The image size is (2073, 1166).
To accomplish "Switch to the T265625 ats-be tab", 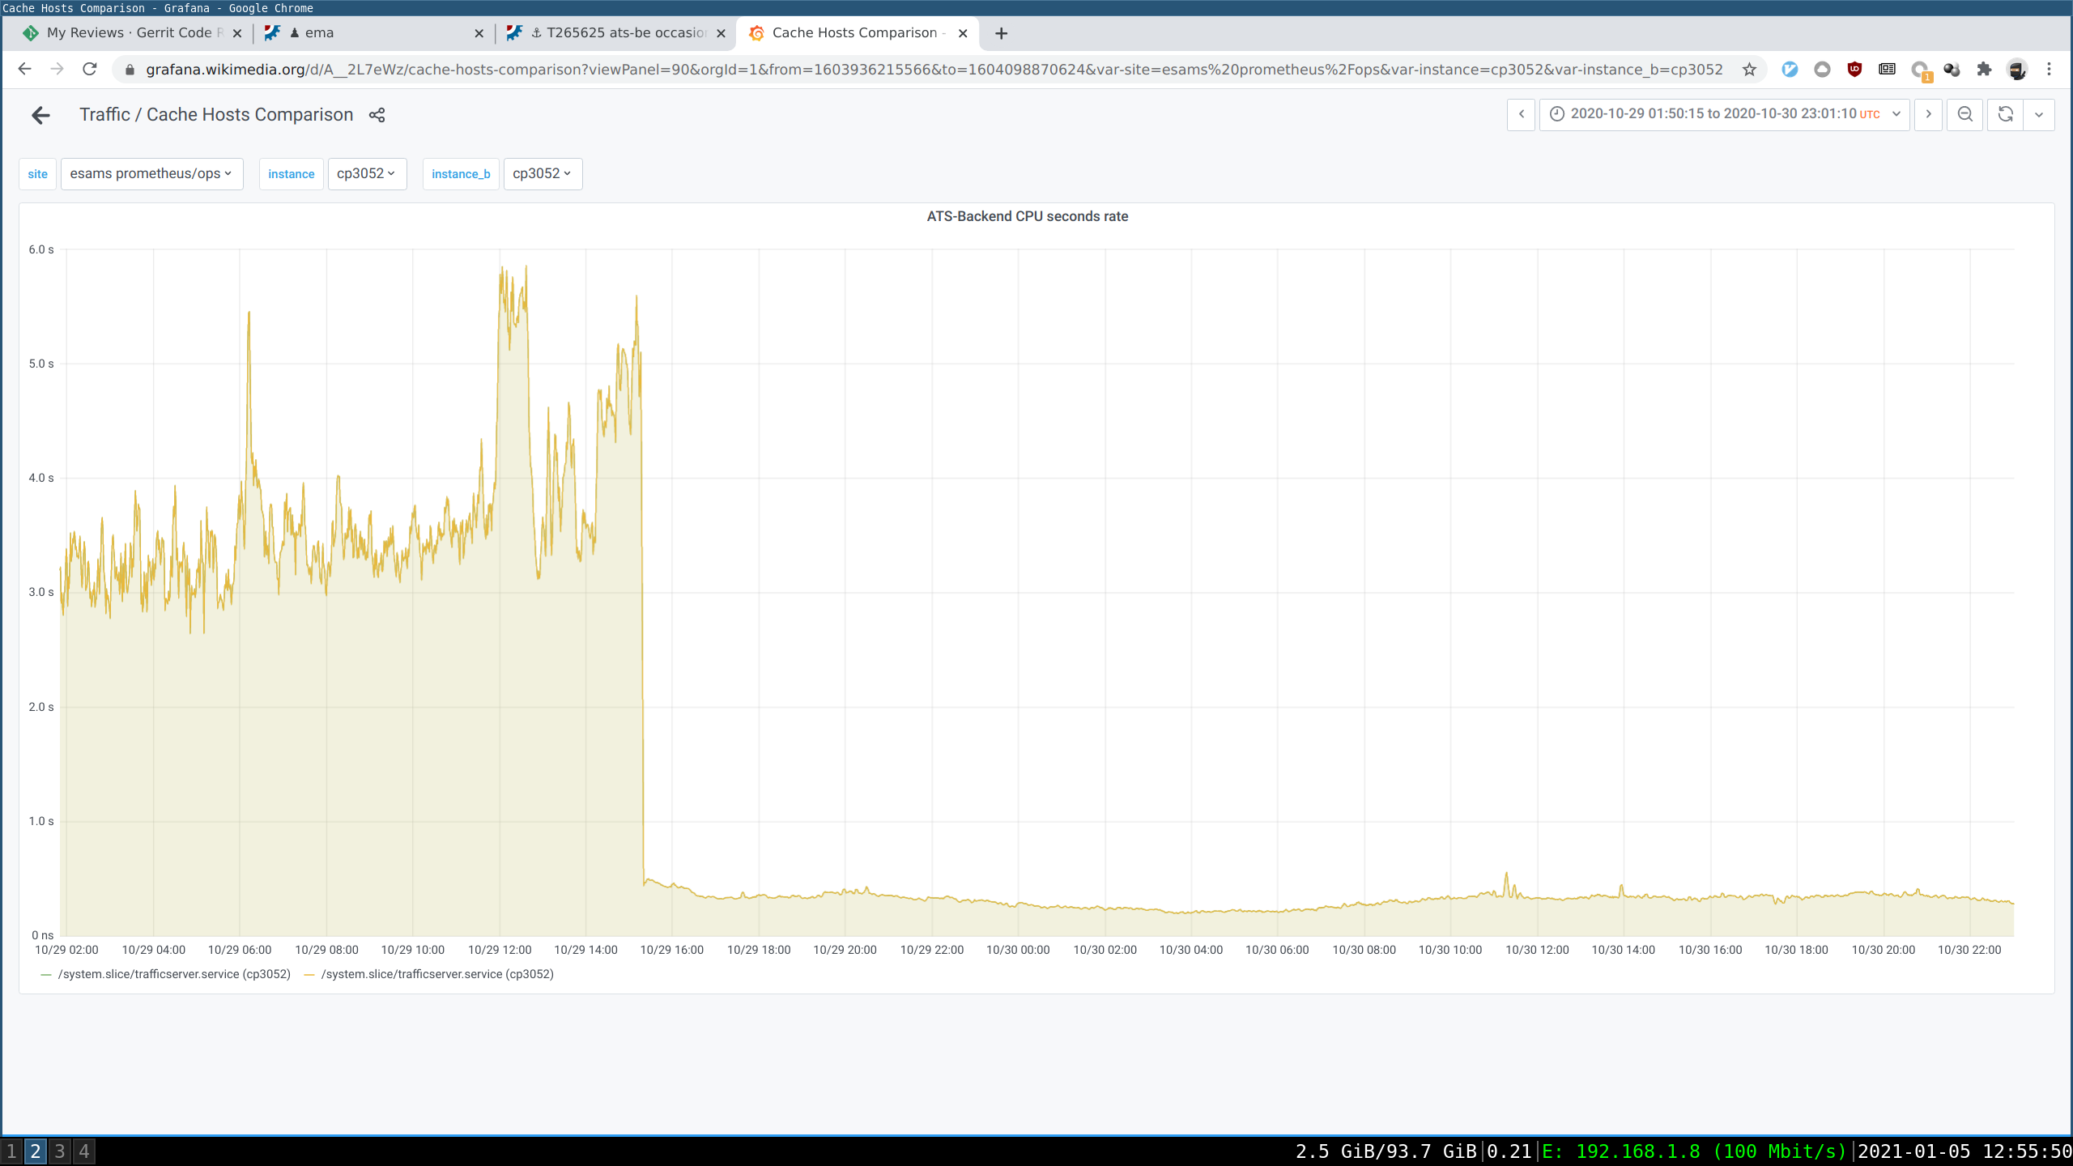I will 615,33.
